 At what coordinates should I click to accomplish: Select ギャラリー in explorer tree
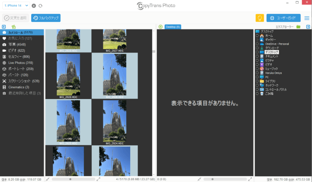click(271, 40)
